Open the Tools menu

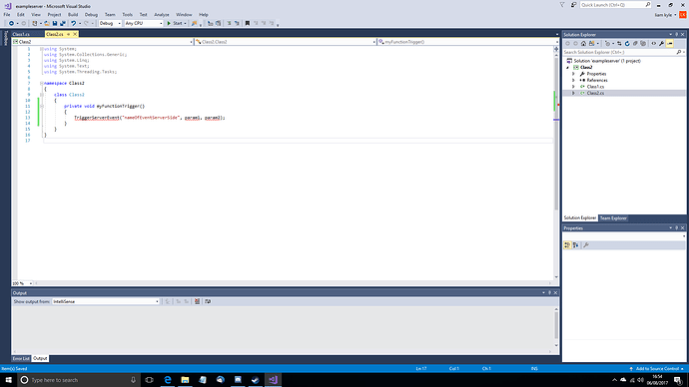tap(128, 15)
